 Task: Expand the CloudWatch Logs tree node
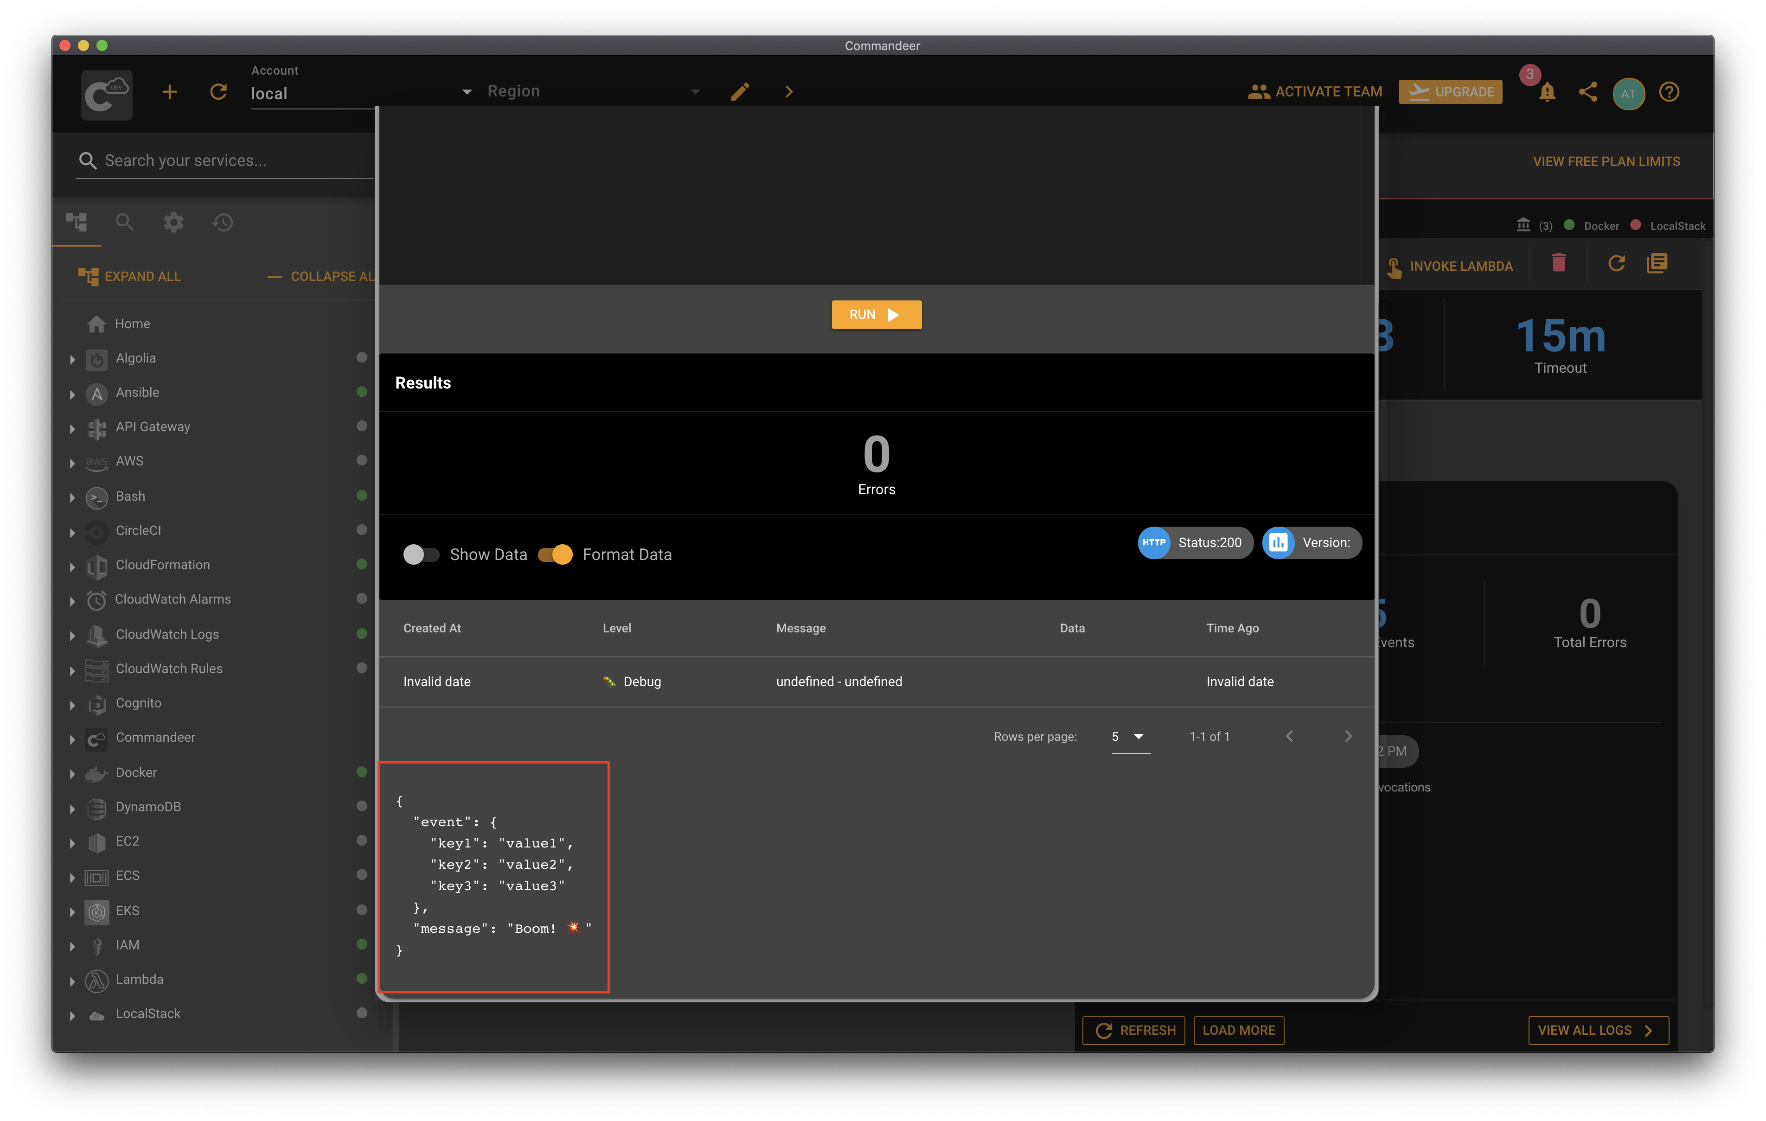coord(73,636)
